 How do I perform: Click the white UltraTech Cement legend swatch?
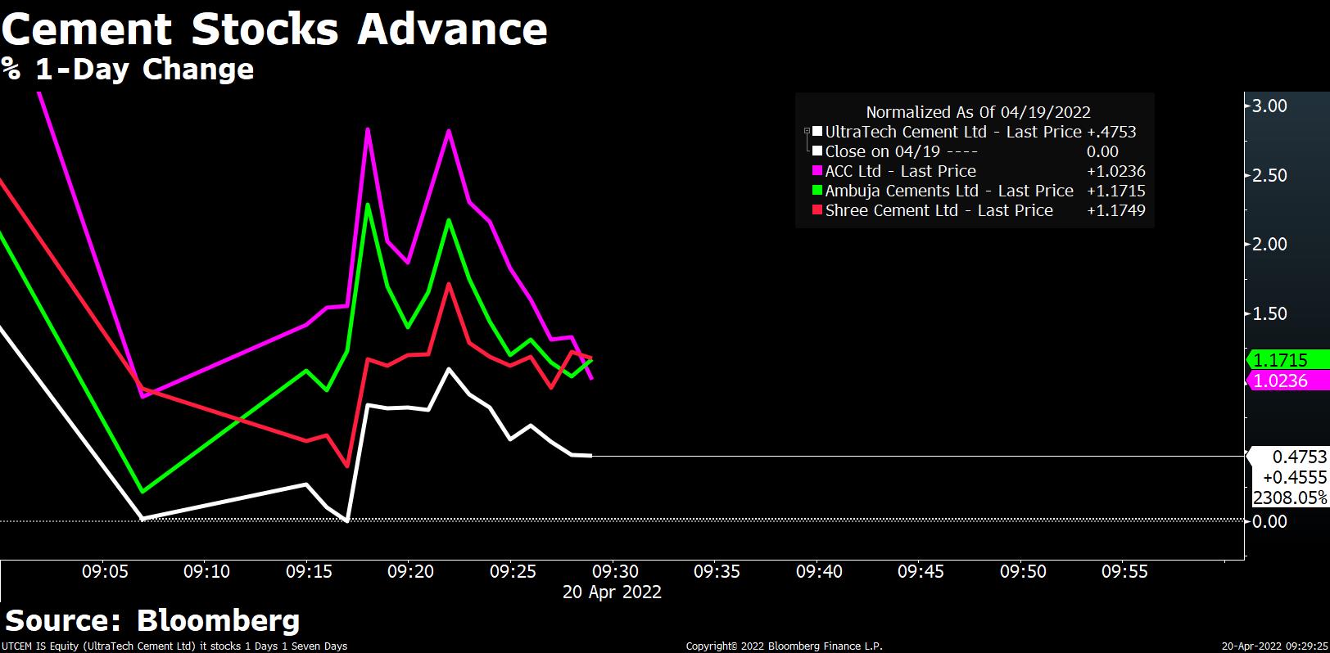coord(817,132)
